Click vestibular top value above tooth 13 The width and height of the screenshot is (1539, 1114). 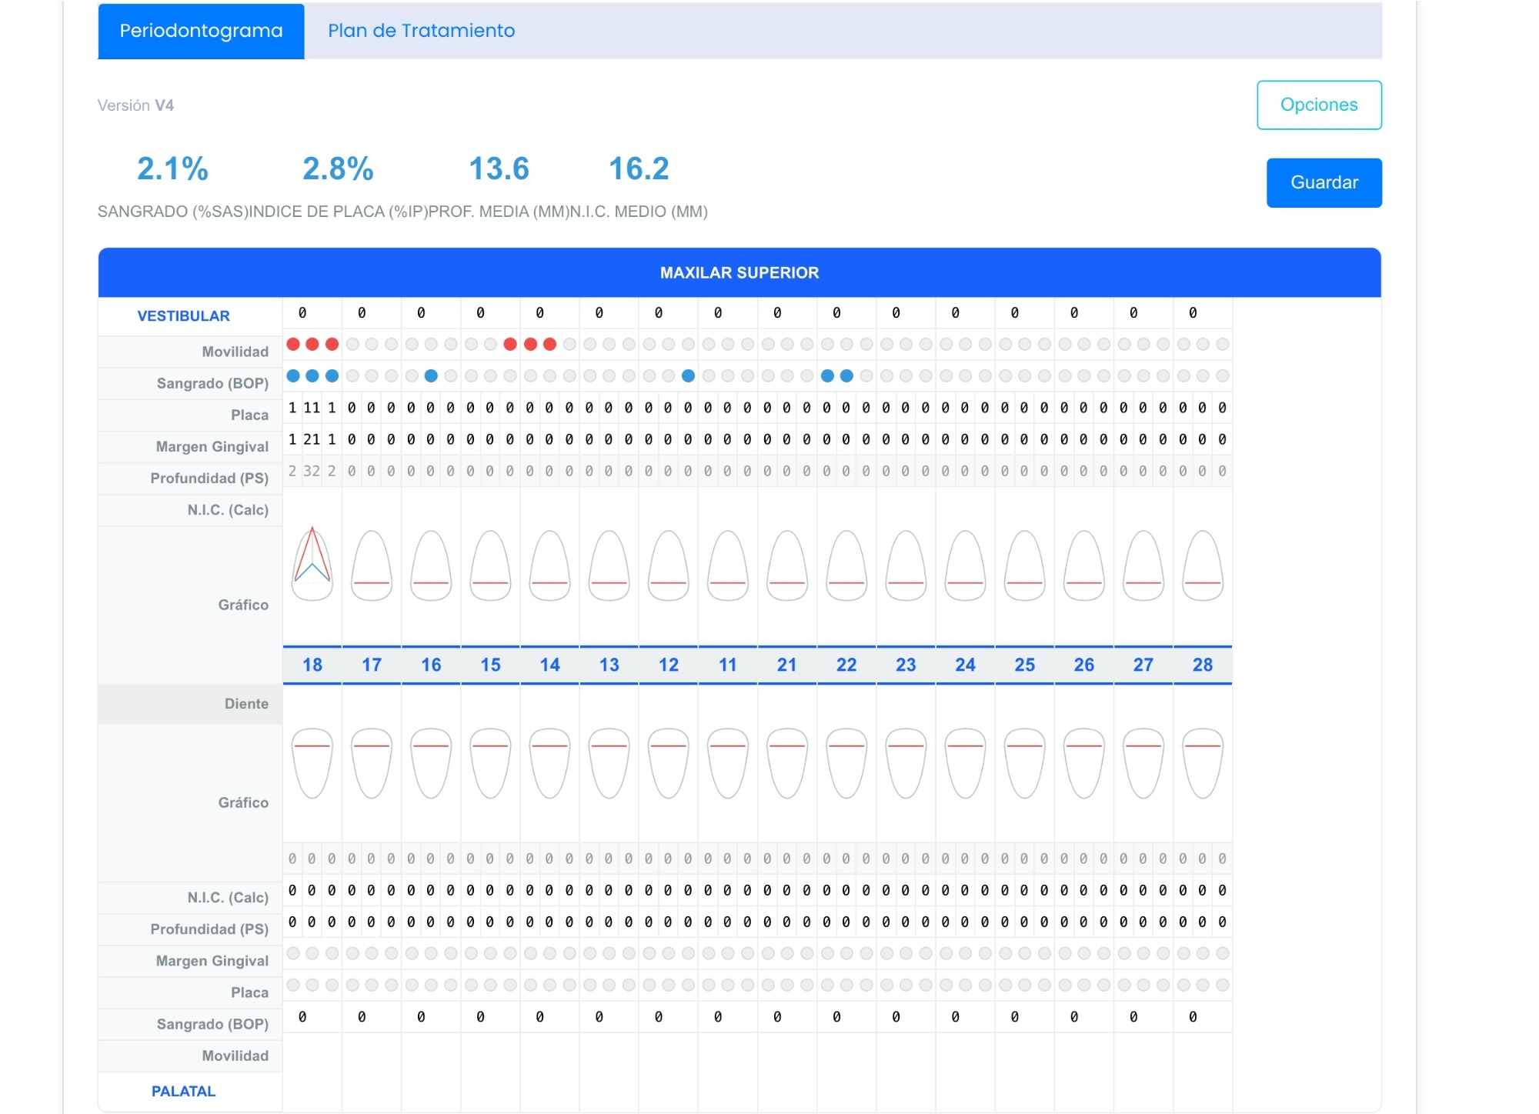point(599,313)
